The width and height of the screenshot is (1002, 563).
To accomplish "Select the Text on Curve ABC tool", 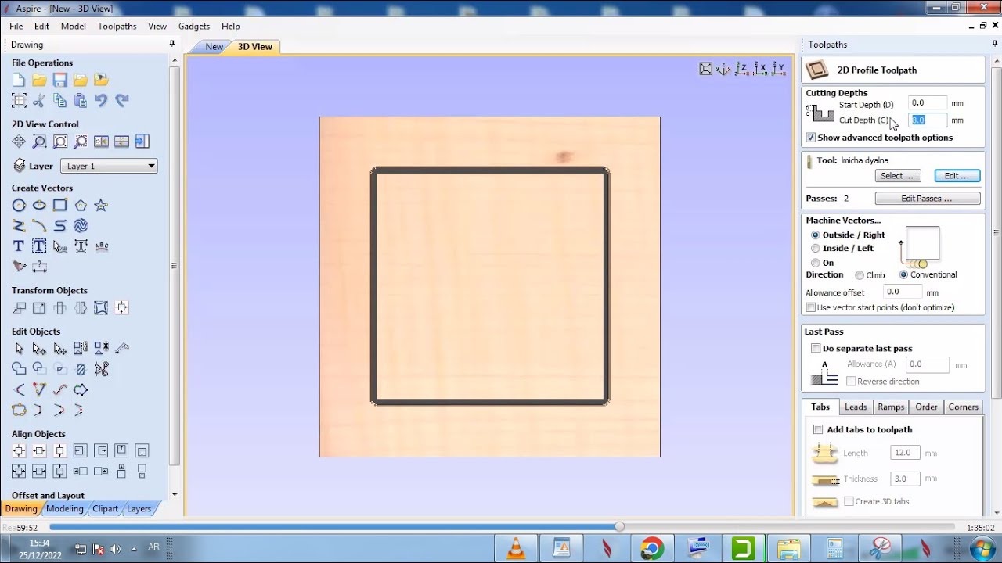I will 101,246.
